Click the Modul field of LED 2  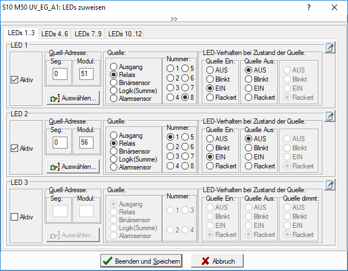tap(87, 142)
